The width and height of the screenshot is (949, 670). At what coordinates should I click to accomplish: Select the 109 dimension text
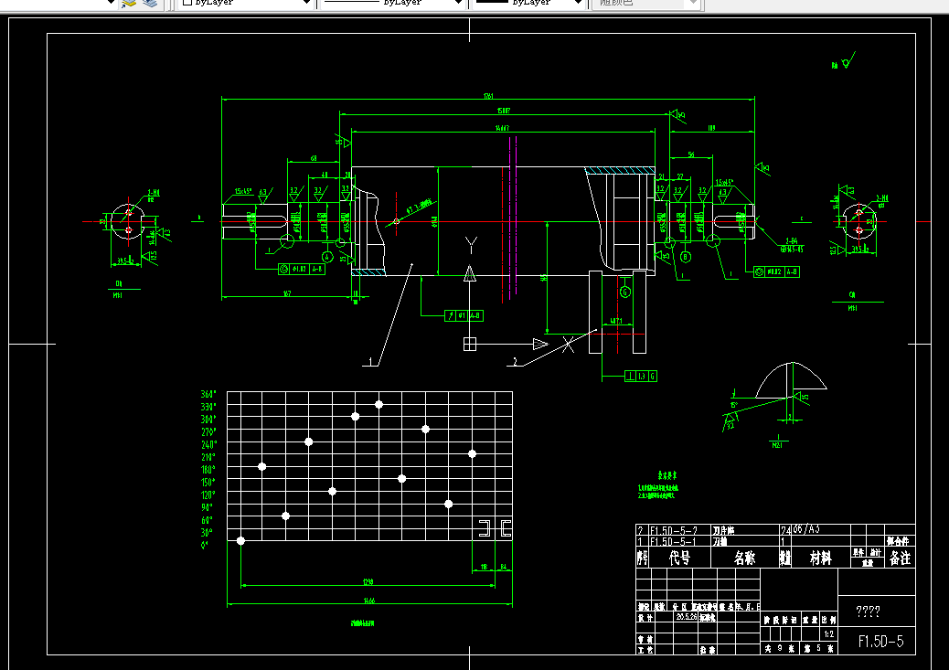711,128
